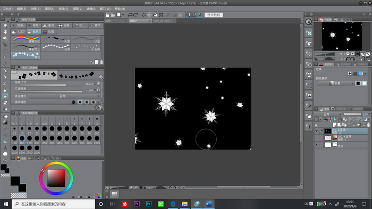This screenshot has width=372, height=209.
Task: Select the 人工 sub tool group
Action: pos(19,32)
